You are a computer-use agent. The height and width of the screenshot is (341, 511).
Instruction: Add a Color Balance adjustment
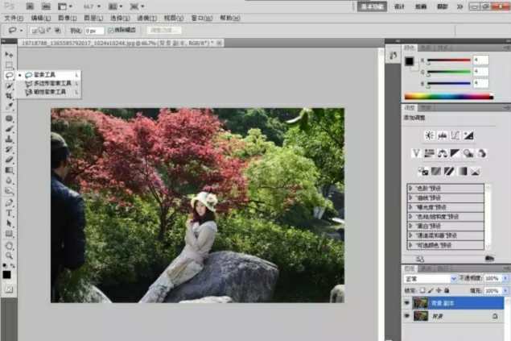tap(443, 153)
